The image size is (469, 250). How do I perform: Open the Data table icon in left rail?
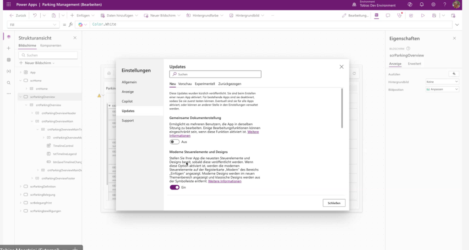click(x=8, y=60)
